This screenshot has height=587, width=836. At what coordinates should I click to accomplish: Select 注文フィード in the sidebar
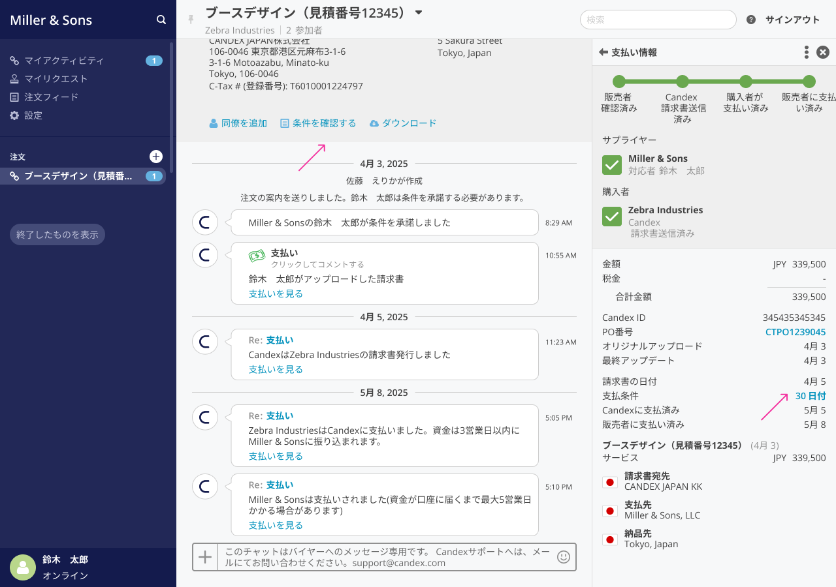click(51, 97)
